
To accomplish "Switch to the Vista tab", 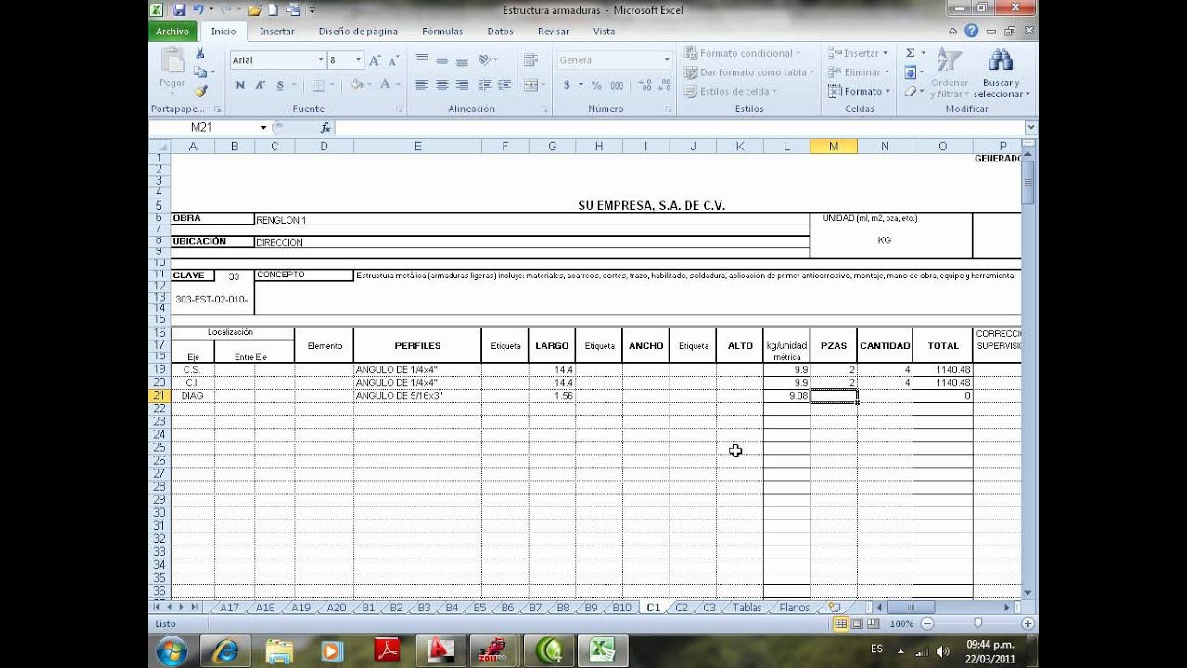I will (x=604, y=32).
